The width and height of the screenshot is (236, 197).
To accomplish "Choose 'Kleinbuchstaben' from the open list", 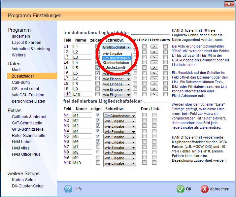I will click(116, 63).
